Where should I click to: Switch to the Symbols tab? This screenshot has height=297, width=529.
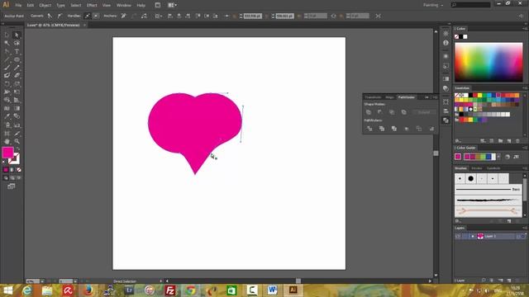[493, 168]
